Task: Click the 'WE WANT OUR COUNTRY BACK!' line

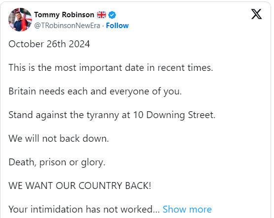Action: pyautogui.click(x=80, y=186)
